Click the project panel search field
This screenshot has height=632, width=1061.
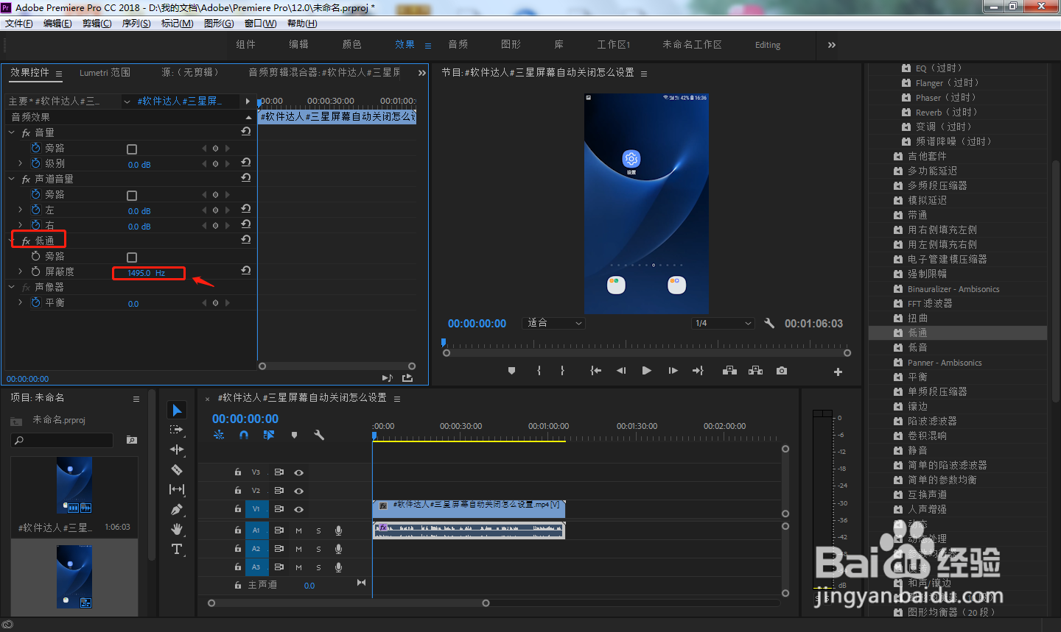[x=62, y=440]
